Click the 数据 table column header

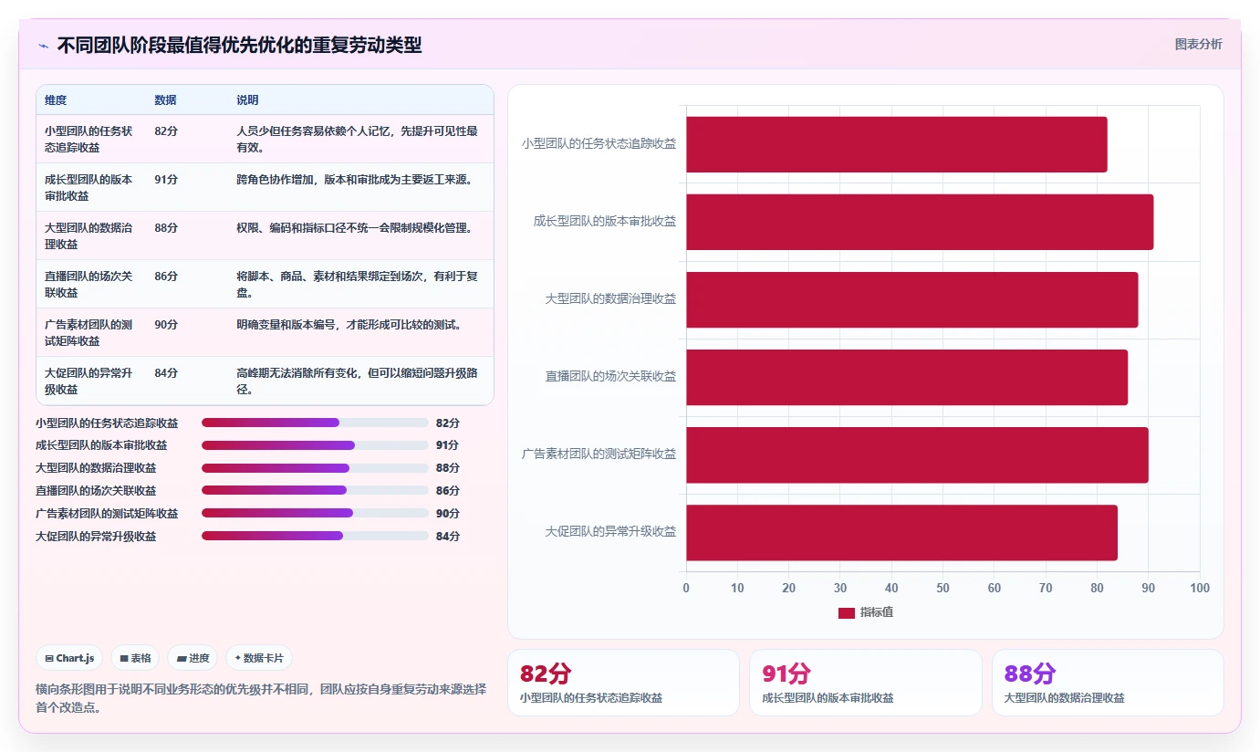pyautogui.click(x=166, y=99)
